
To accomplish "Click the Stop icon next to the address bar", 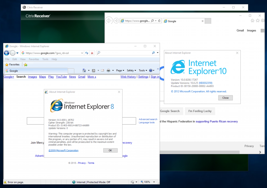I will click(92, 53).
